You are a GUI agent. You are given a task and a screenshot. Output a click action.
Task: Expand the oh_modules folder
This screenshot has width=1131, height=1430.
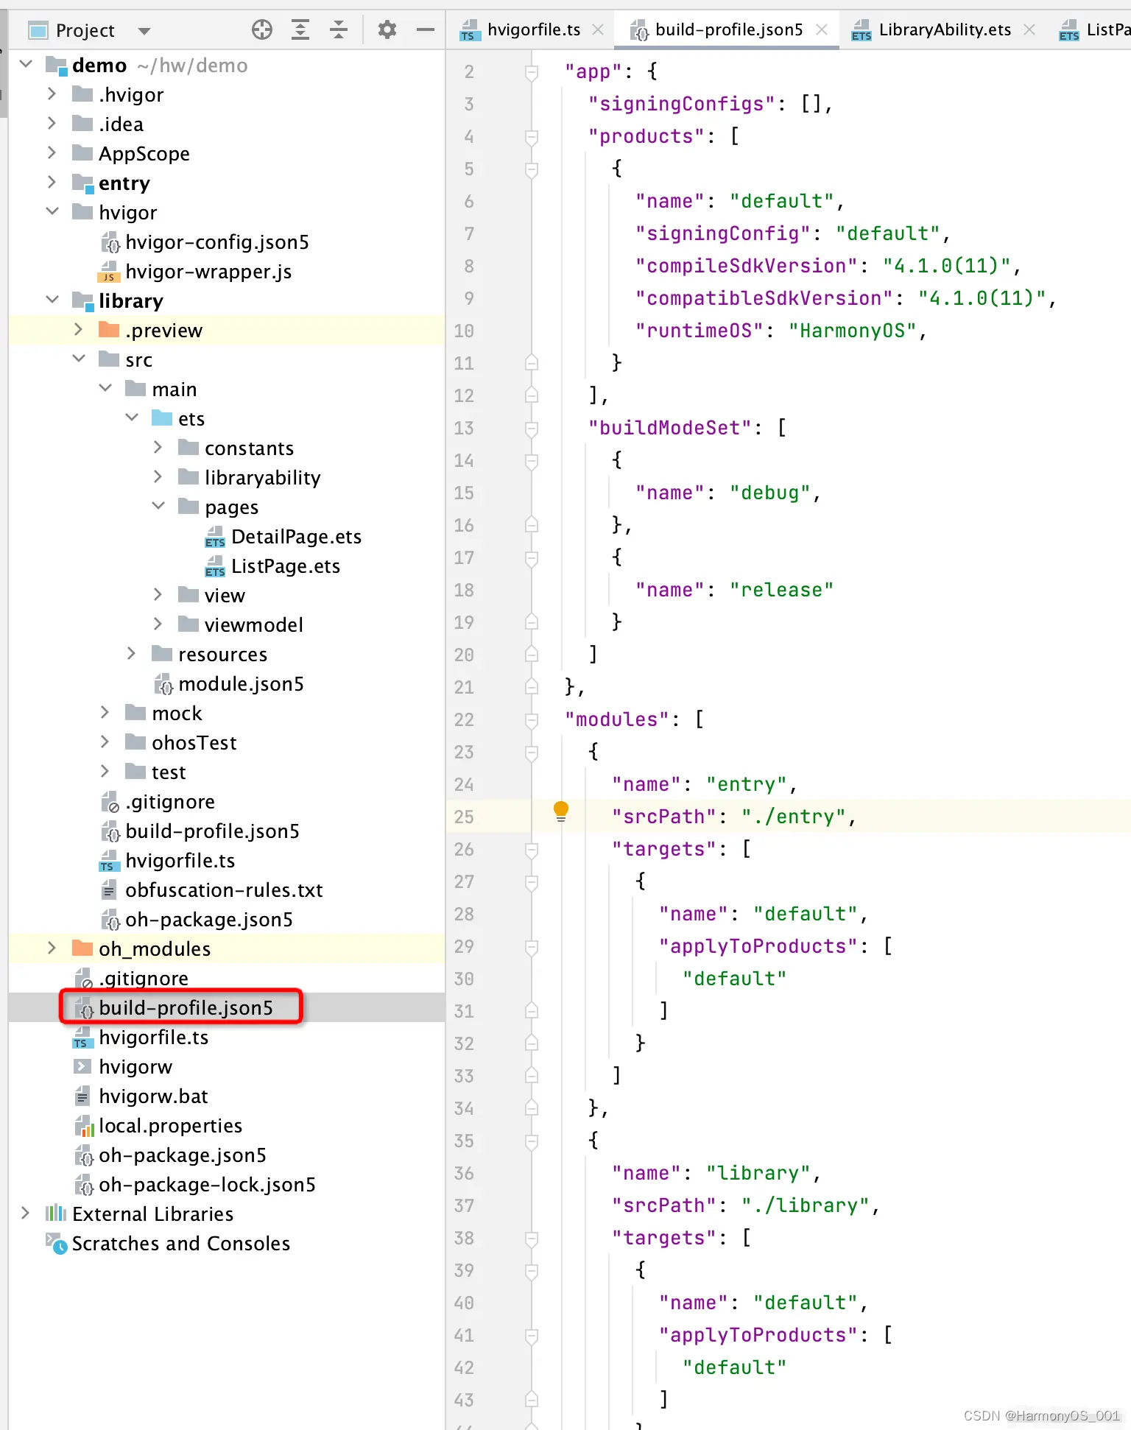click(x=52, y=948)
